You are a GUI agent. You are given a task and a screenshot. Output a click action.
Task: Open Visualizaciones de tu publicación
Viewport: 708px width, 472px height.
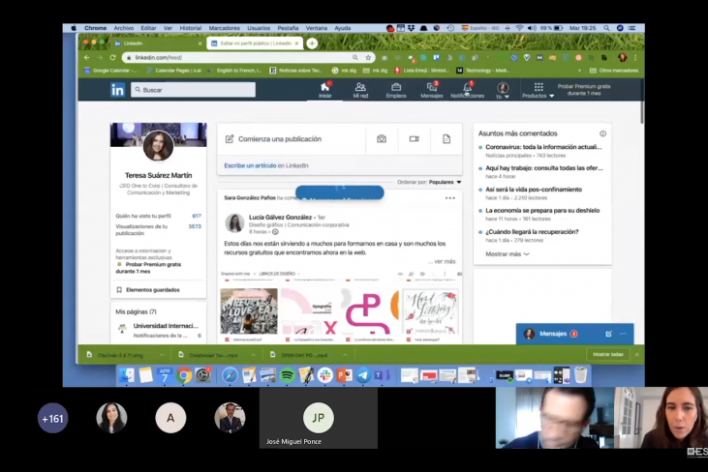pyautogui.click(x=158, y=230)
